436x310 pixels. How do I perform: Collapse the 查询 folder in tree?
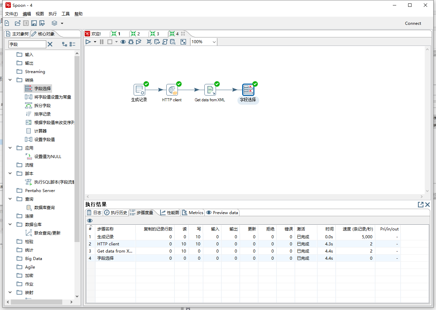tap(10, 199)
